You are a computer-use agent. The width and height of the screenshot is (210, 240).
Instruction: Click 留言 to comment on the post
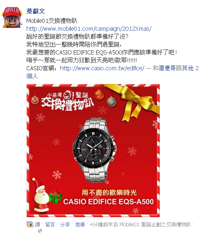coord(50,225)
